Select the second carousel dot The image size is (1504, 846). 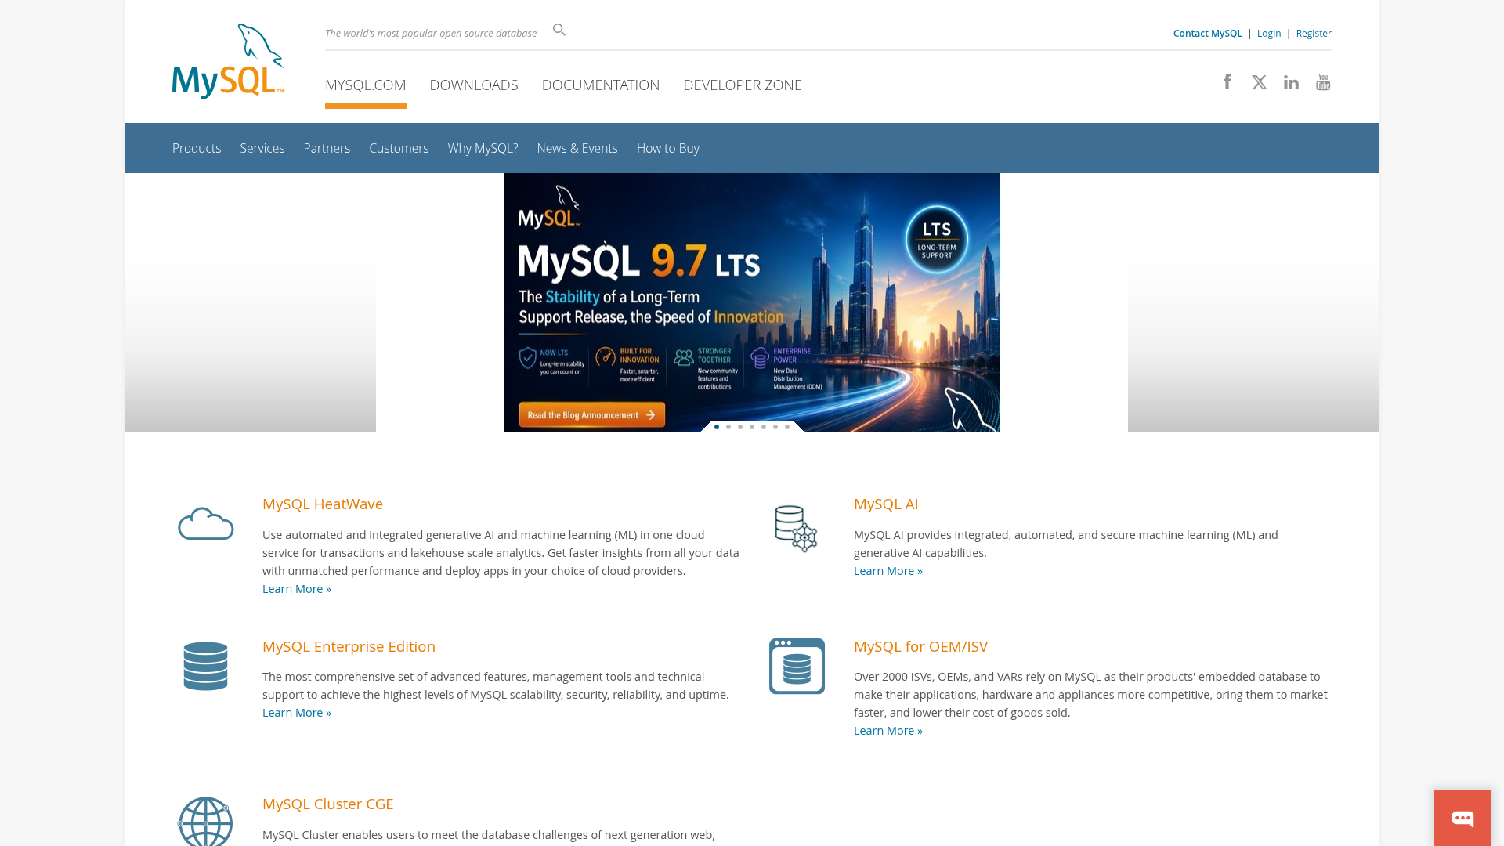click(728, 427)
